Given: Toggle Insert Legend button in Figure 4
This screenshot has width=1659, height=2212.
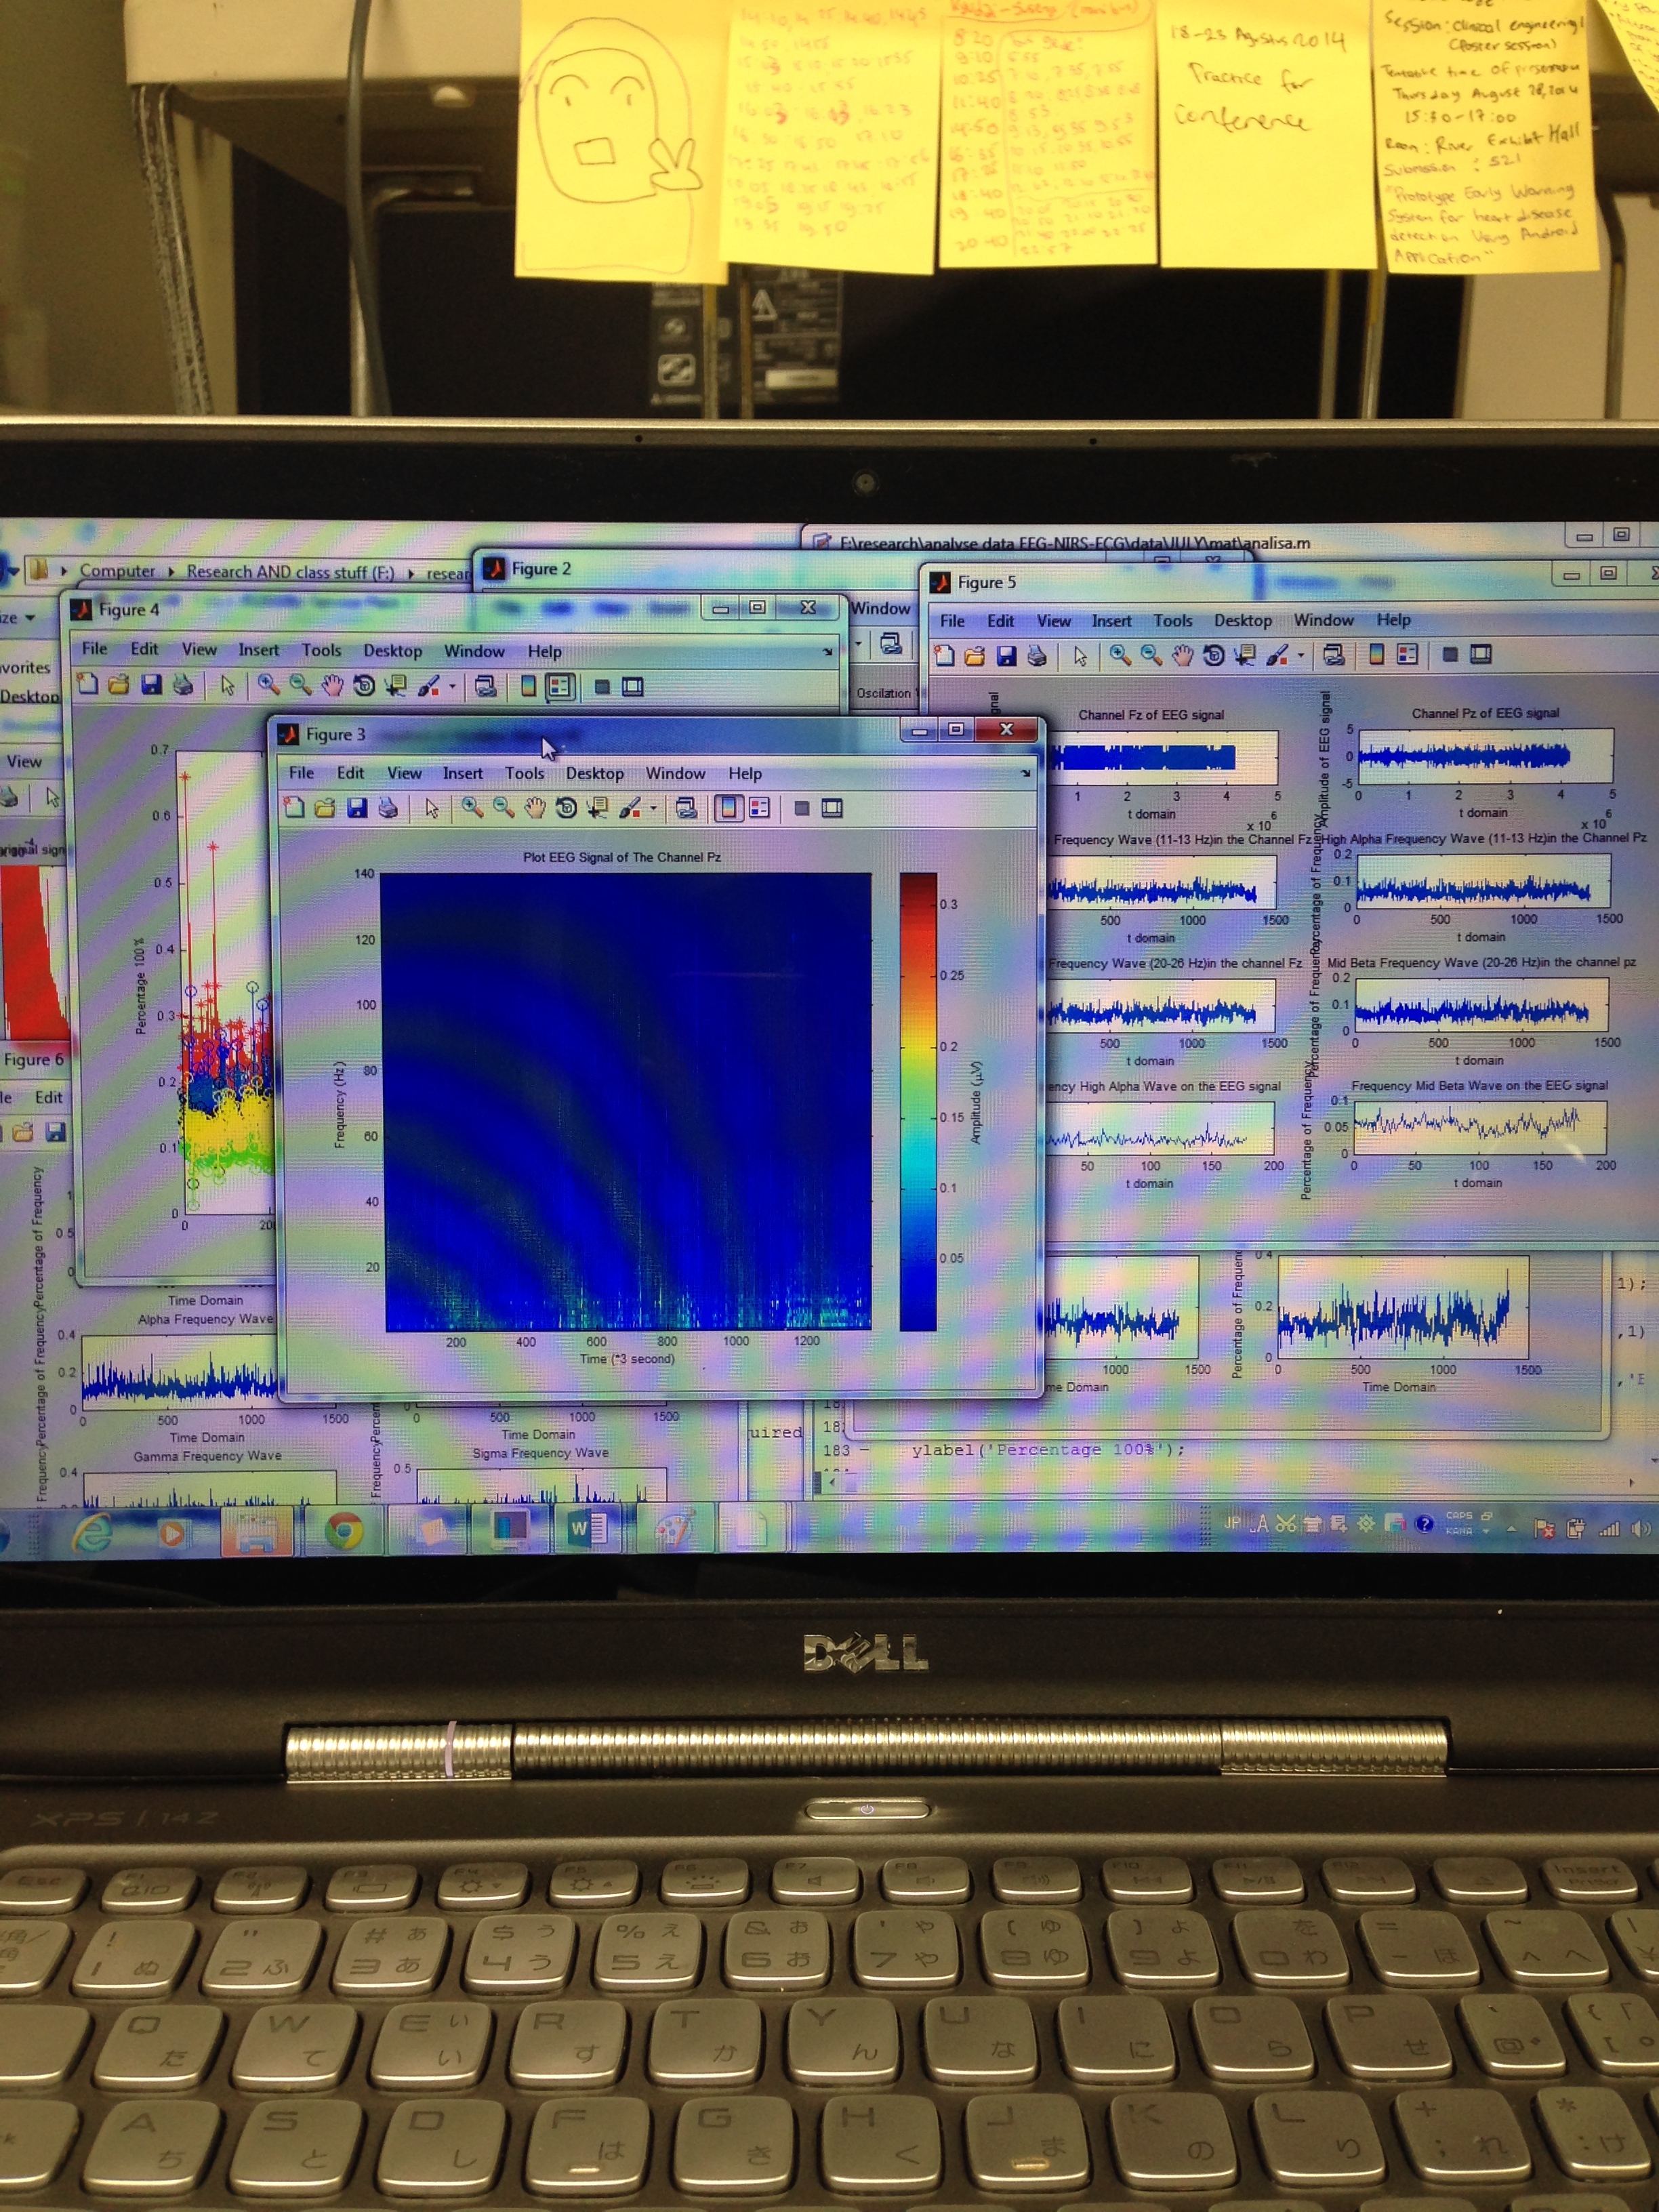Looking at the screenshot, I should click(x=560, y=686).
